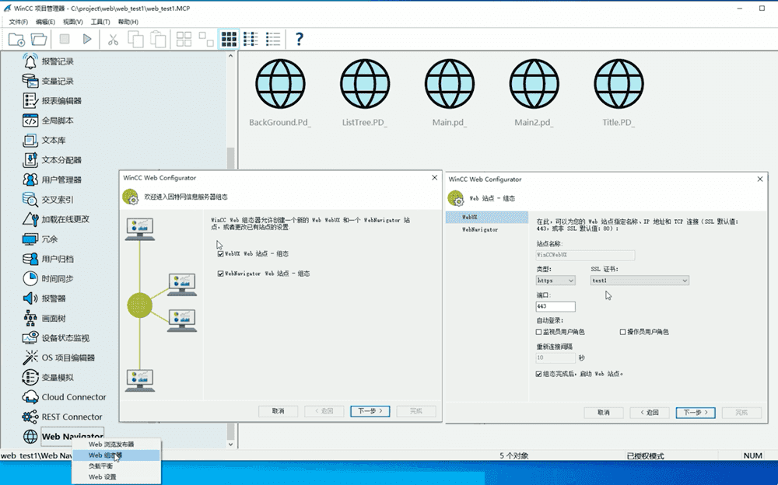
Task: Open the 类型 https dropdown
Action: [x=555, y=281]
